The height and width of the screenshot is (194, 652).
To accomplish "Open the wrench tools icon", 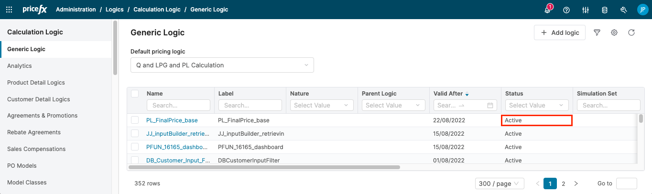I will coord(623,10).
